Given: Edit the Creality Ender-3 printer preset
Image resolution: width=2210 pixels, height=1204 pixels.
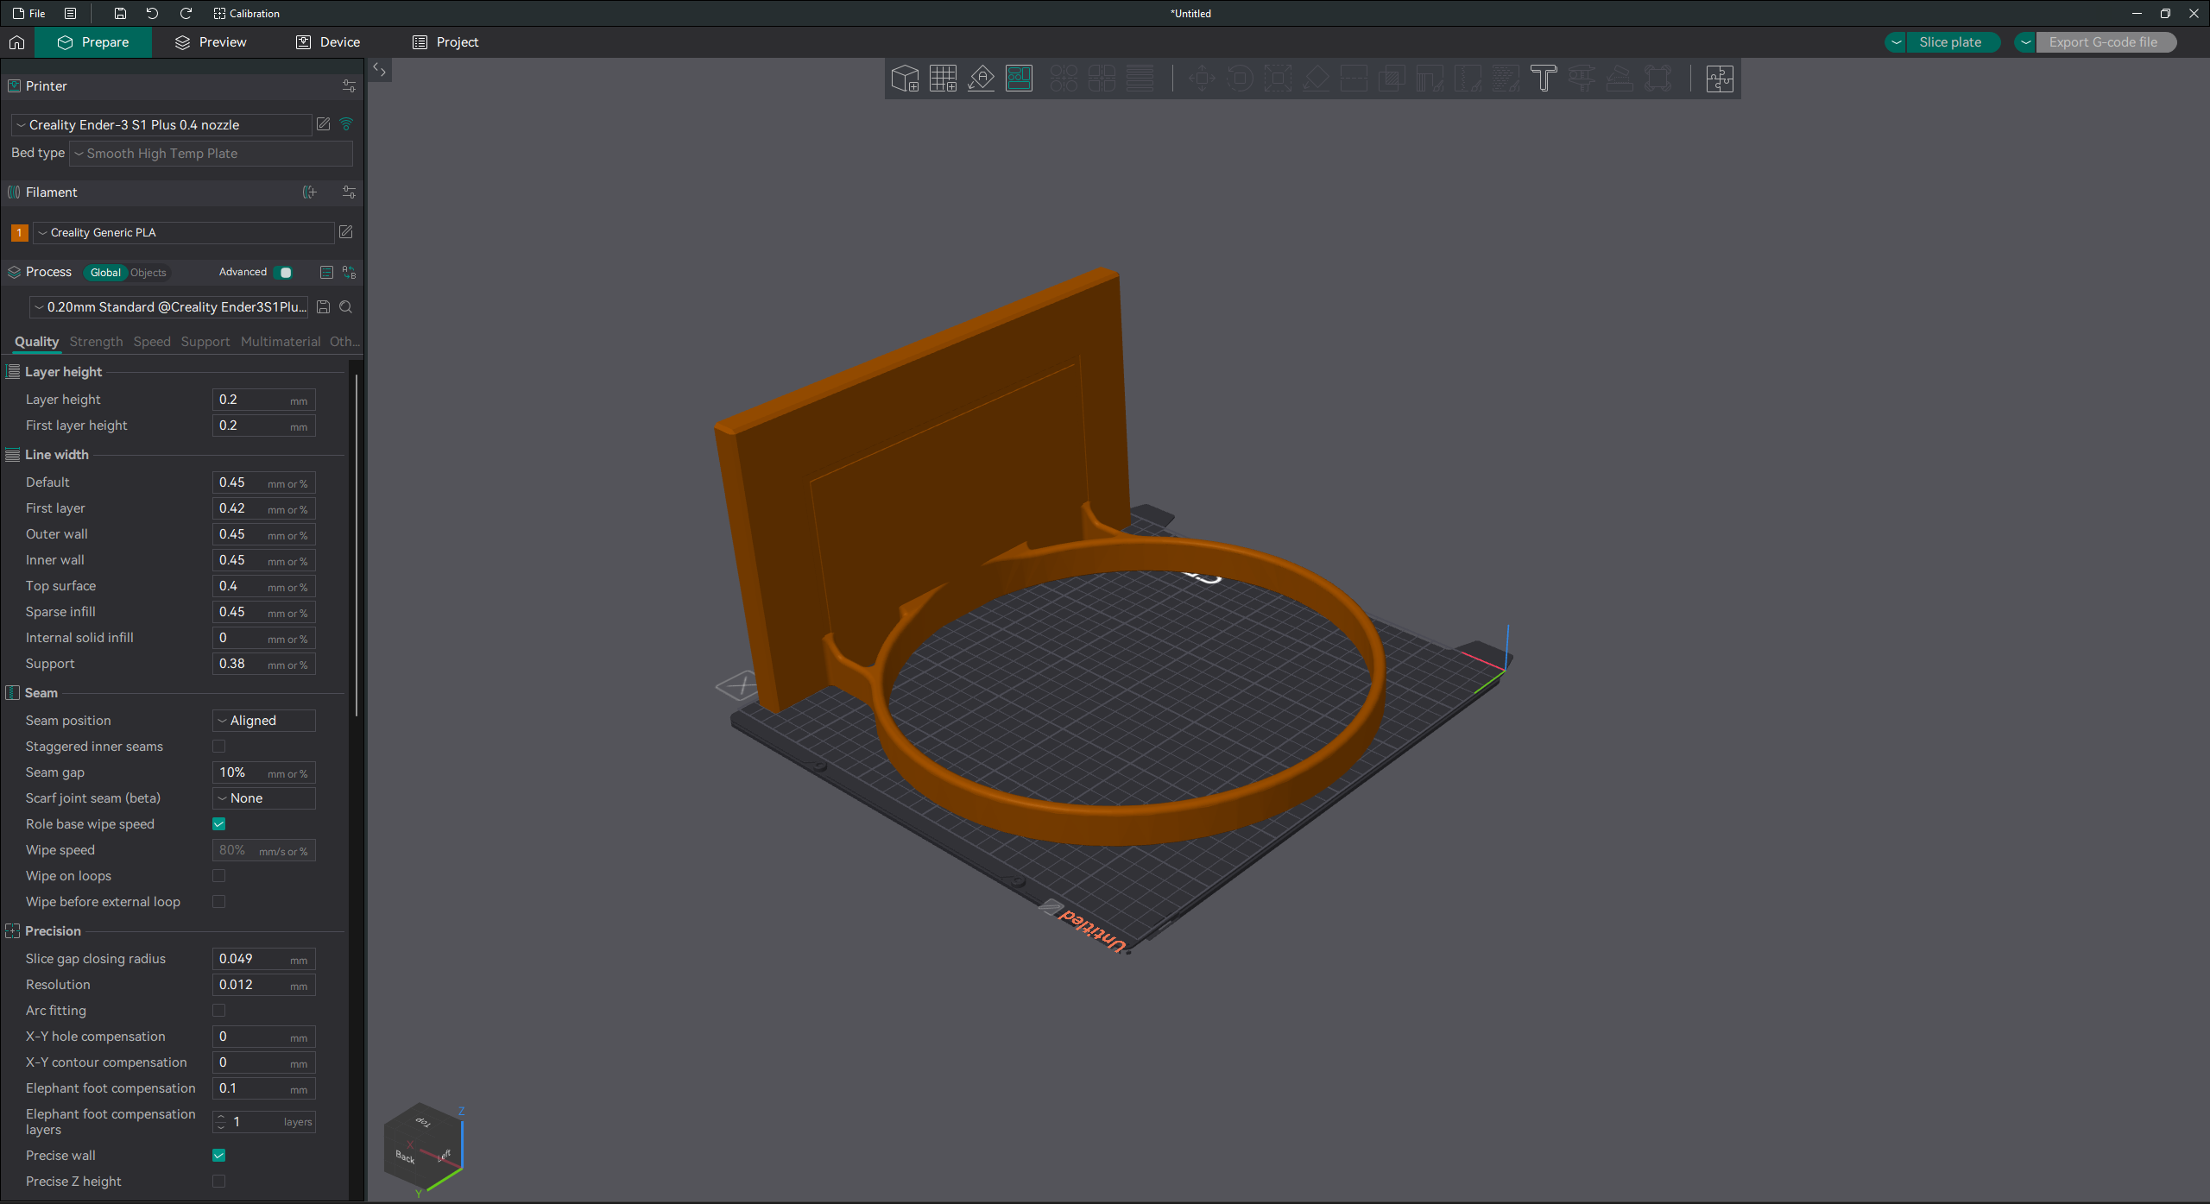Looking at the screenshot, I should pos(324,124).
